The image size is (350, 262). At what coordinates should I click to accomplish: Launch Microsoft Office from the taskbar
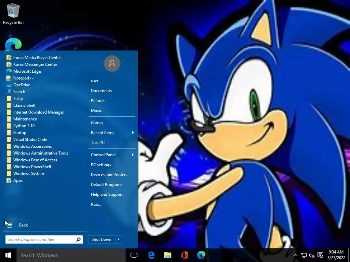coord(184,255)
